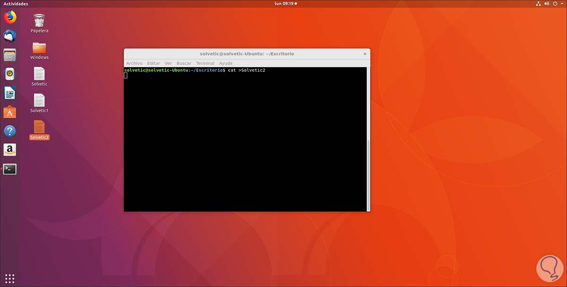The width and height of the screenshot is (567, 287).
Task: Open the Editar menu in Terminal
Action: [154, 63]
